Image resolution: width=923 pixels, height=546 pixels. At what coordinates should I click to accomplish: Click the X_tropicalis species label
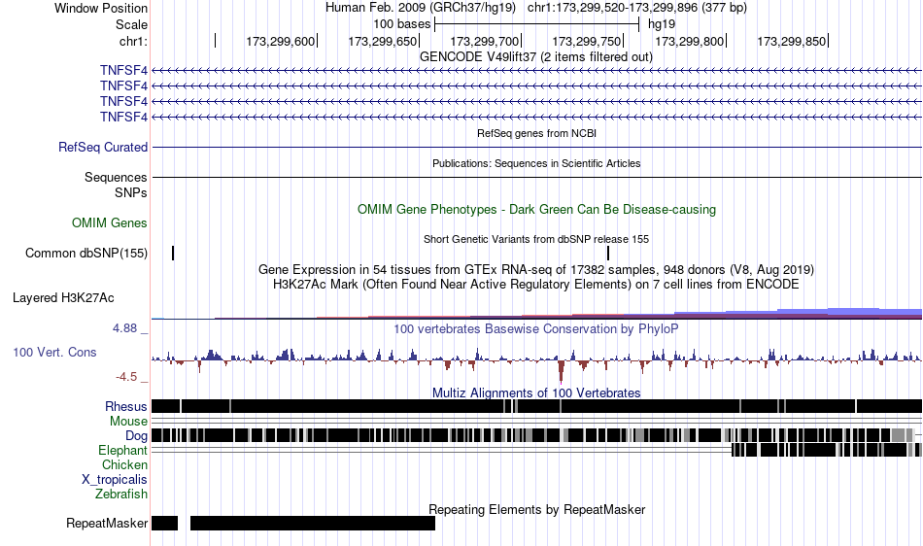coord(115,480)
